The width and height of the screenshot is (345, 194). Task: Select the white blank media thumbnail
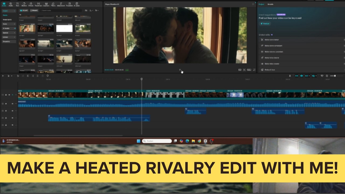64,28
